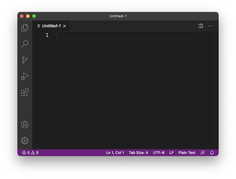
Task: Click the feedback icon in status bar
Action: click(x=203, y=153)
